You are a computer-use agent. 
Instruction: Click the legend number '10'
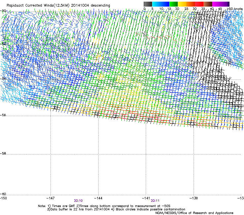pyautogui.click(x=161, y=9)
